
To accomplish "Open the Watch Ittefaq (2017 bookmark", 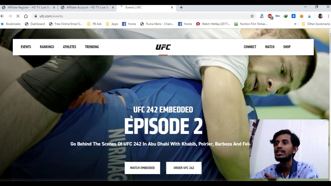I will pyautogui.click(x=213, y=24).
